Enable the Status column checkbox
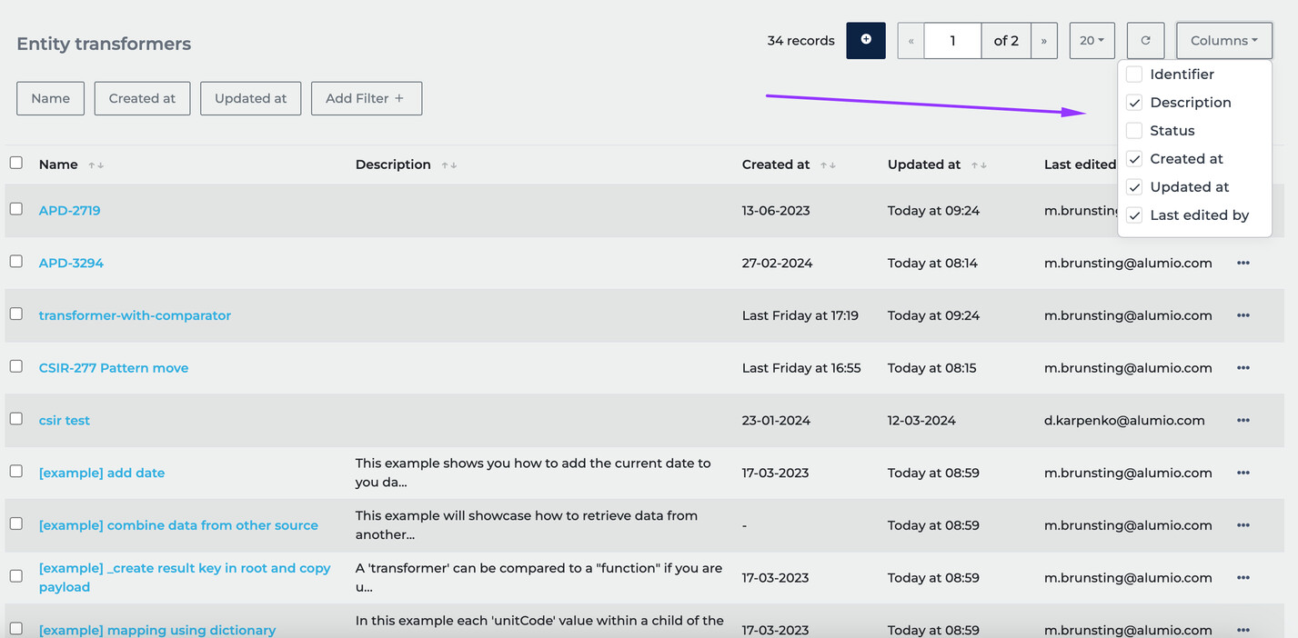 point(1134,131)
